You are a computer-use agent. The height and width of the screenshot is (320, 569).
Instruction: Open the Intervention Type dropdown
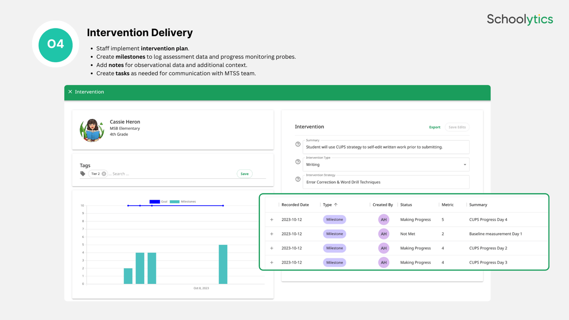pyautogui.click(x=465, y=165)
